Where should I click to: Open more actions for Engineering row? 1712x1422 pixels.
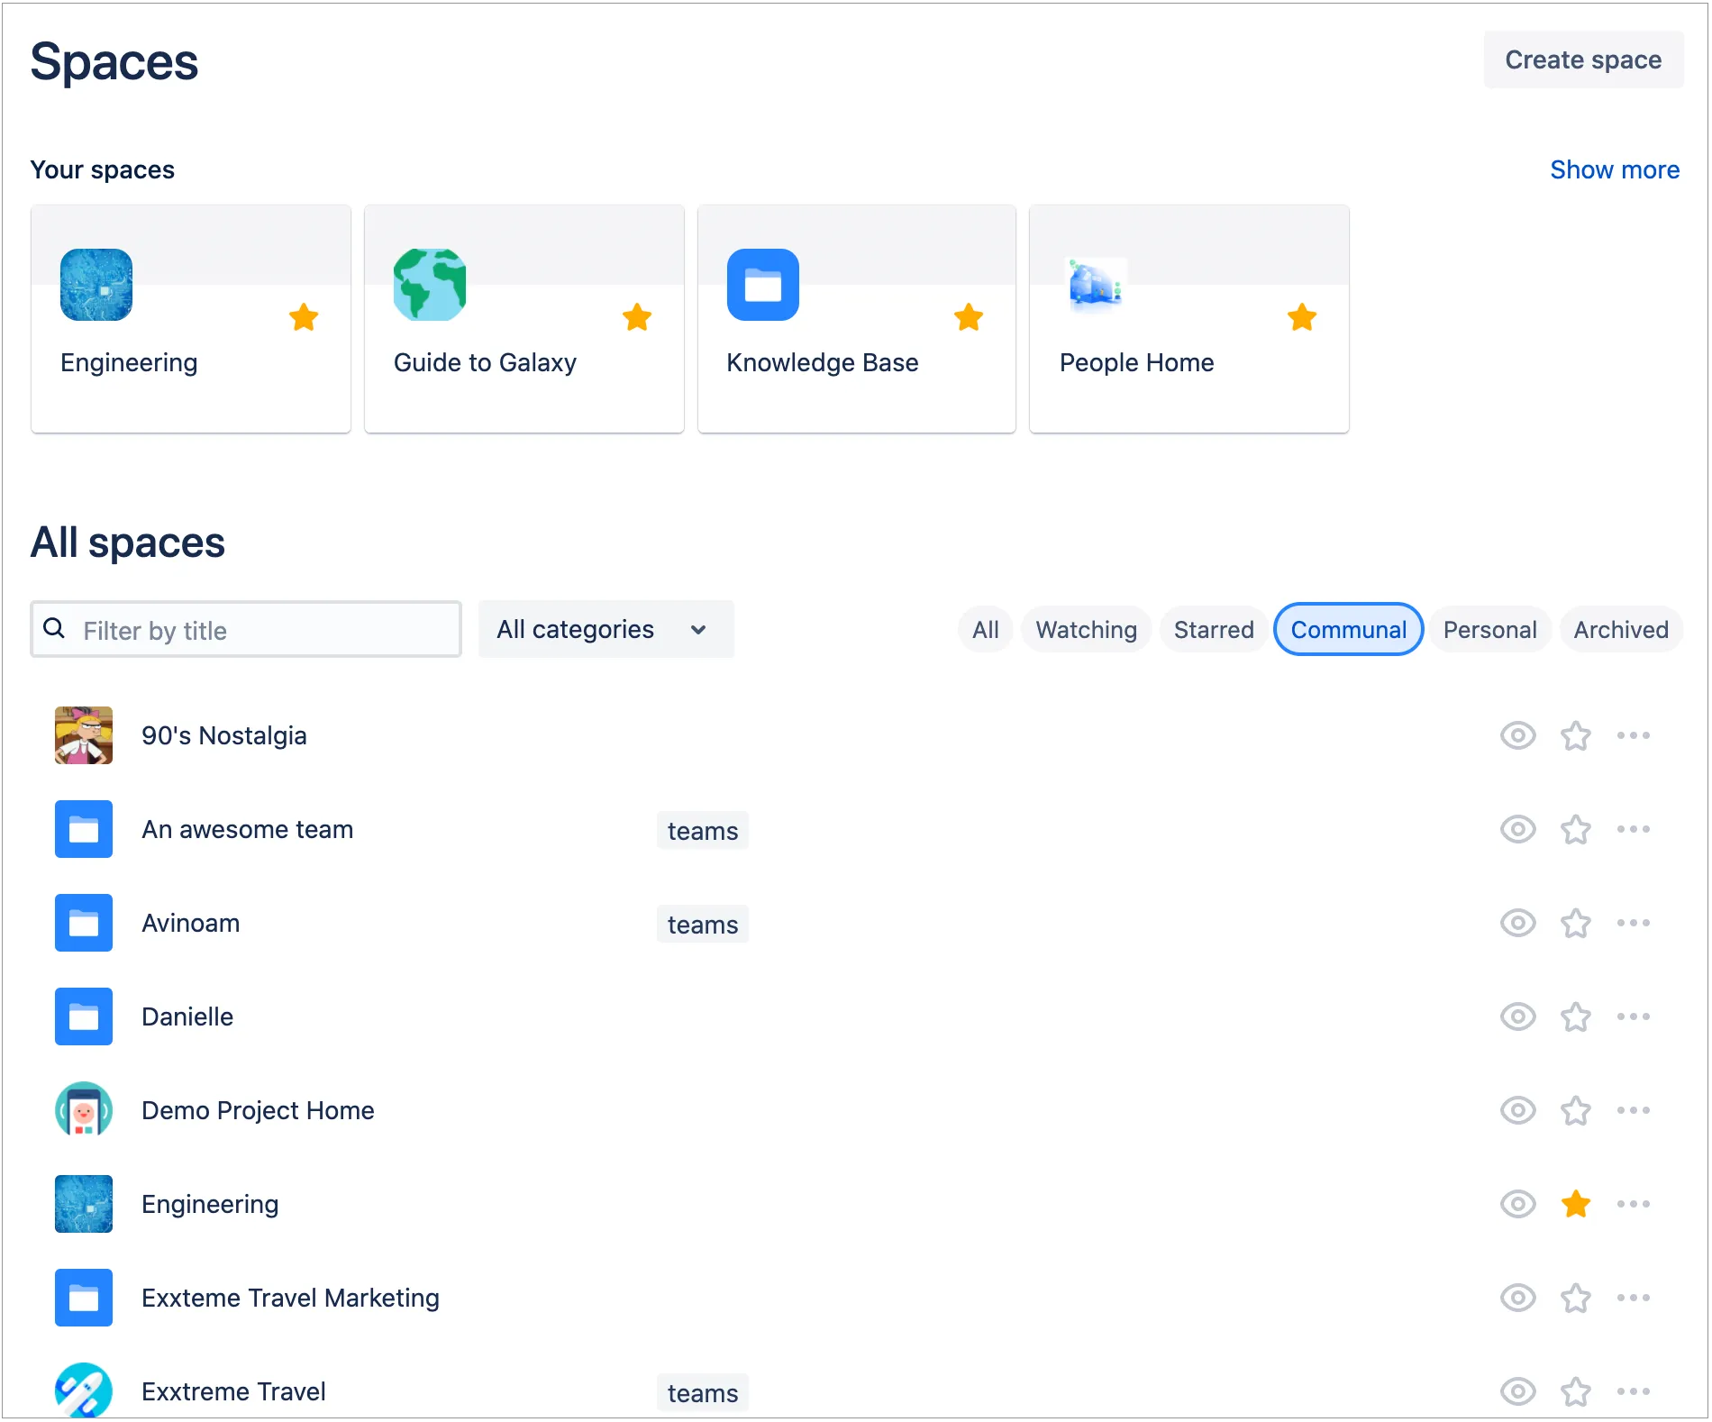coord(1634,1204)
